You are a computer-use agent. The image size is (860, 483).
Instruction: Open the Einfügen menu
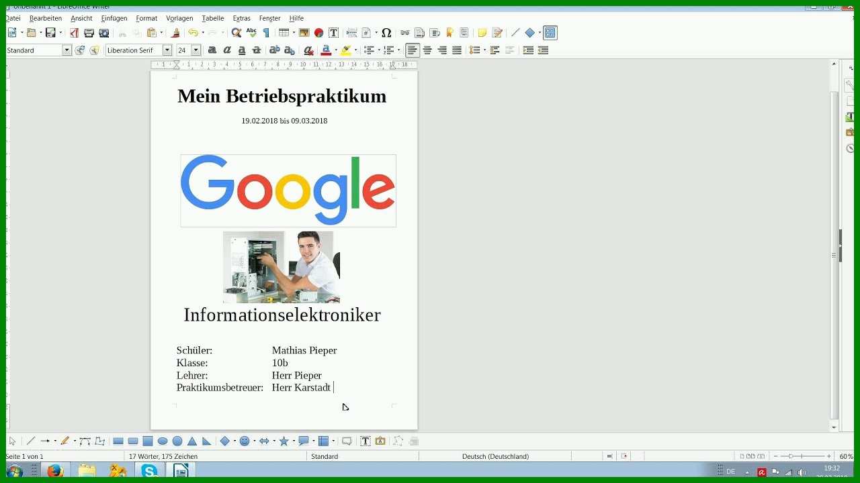(x=114, y=18)
